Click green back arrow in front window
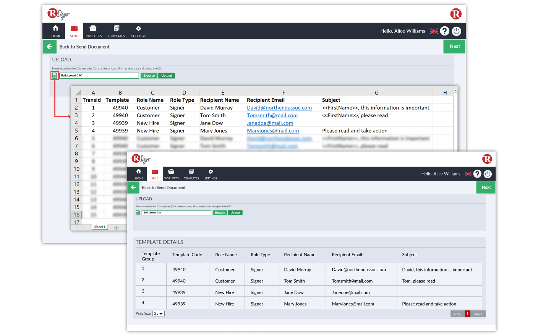Screen dimensions: 538x336 pyautogui.click(x=133, y=187)
